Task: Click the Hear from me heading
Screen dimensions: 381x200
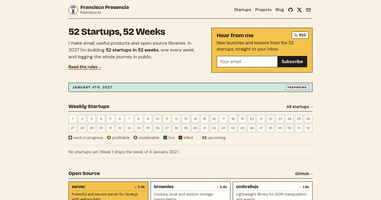Action: pos(235,35)
